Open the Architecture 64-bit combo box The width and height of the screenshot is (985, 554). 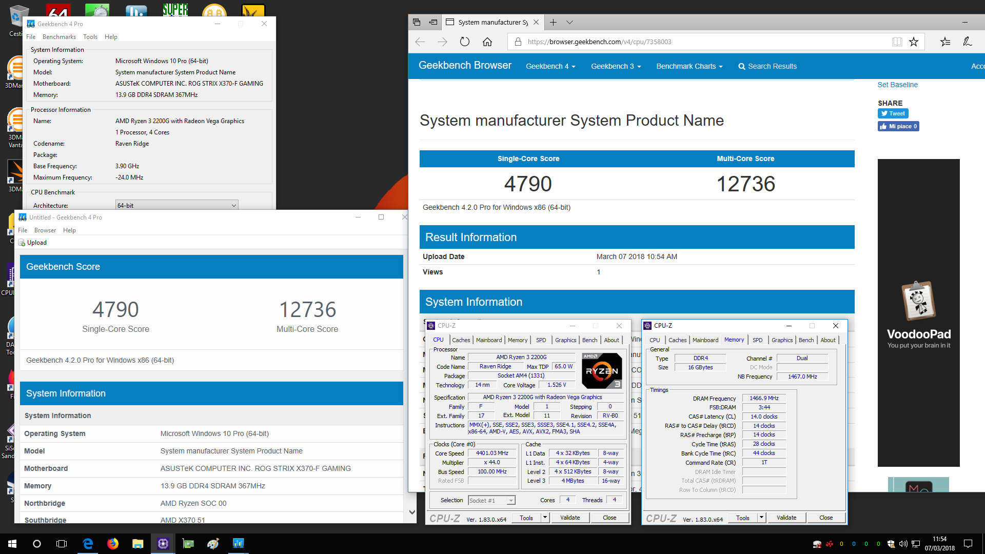[x=177, y=205]
